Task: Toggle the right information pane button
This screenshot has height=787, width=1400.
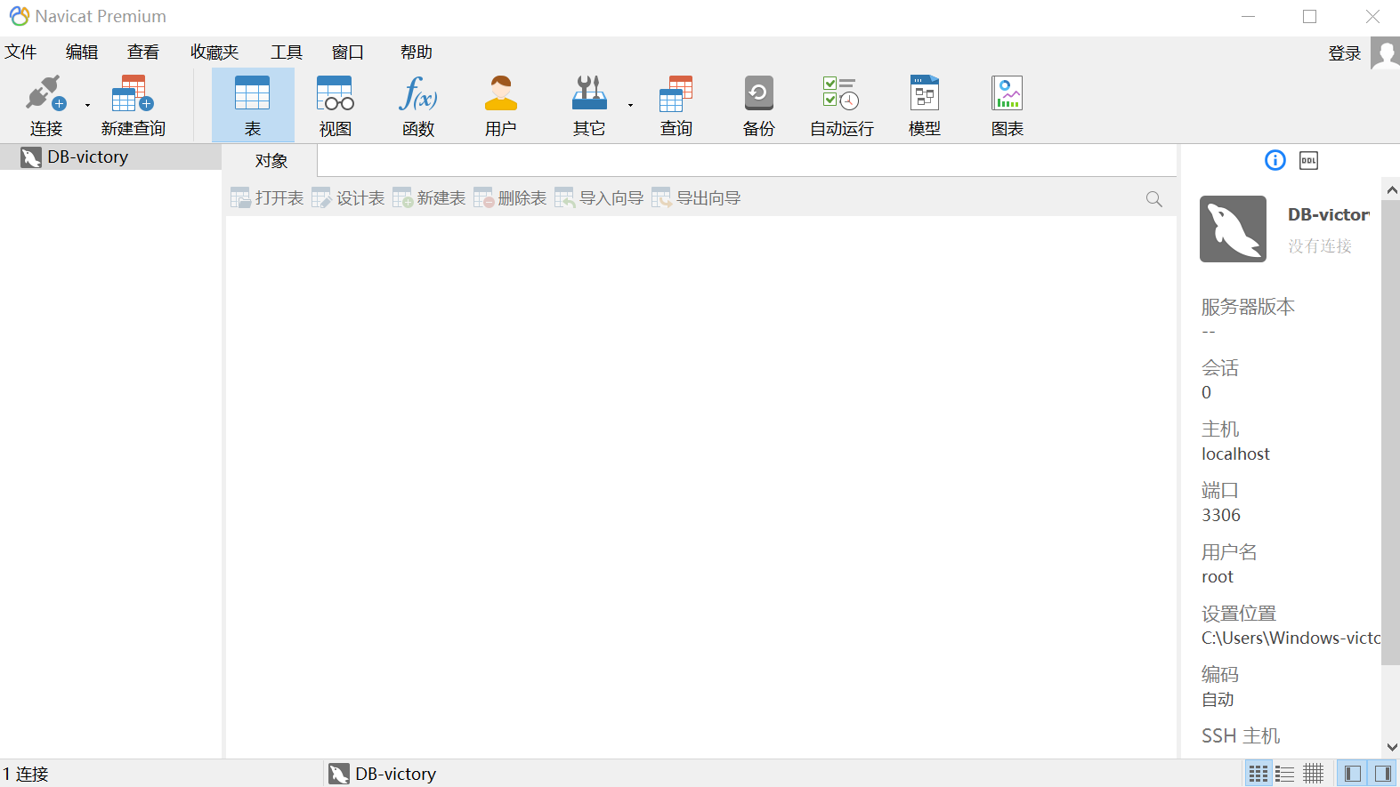Action: pos(1382,774)
